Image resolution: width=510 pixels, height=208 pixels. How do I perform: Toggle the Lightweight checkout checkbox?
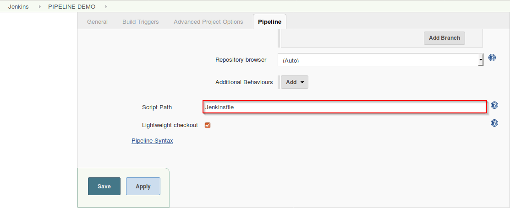(208, 125)
